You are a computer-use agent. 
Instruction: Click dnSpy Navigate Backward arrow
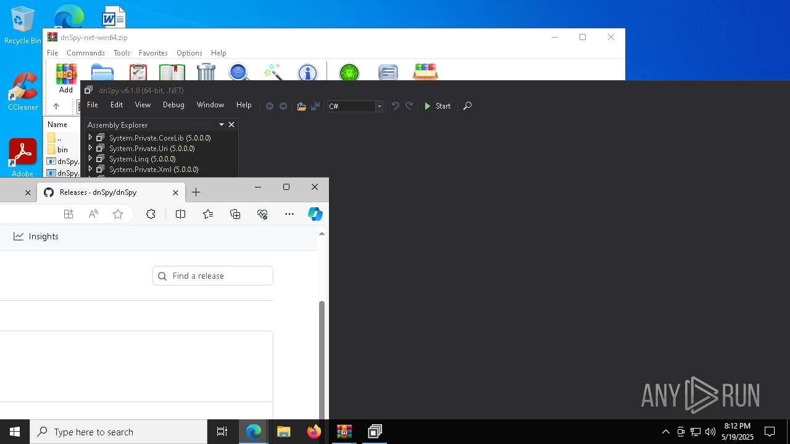tap(270, 106)
